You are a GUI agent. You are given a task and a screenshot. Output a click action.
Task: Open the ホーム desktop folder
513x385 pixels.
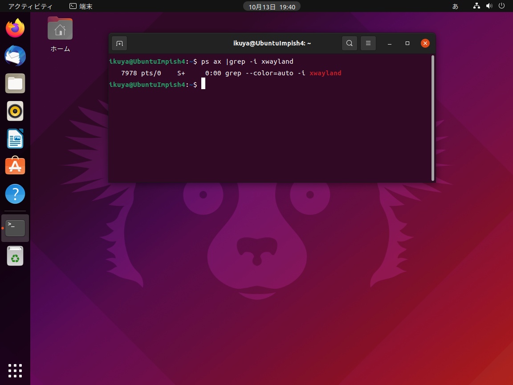tap(60, 34)
